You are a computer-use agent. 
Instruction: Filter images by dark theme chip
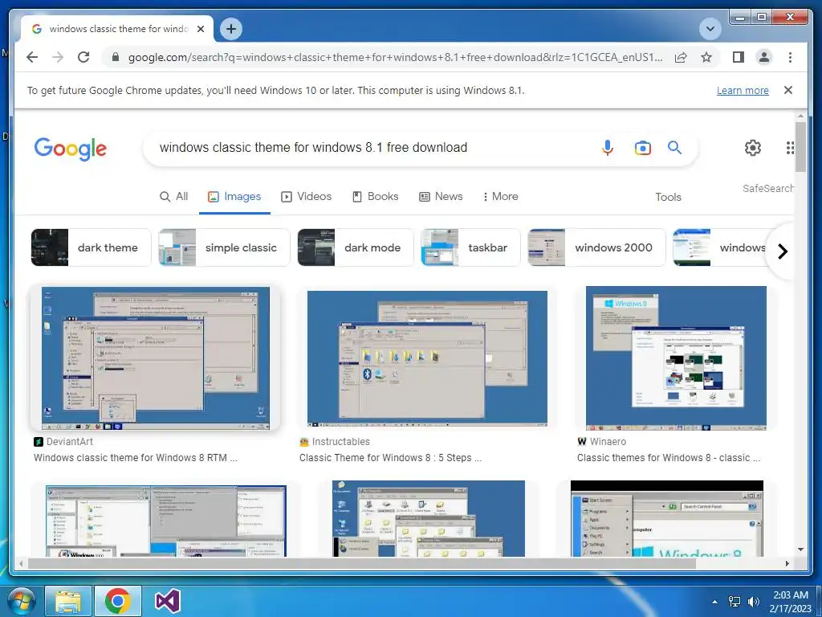coord(92,247)
